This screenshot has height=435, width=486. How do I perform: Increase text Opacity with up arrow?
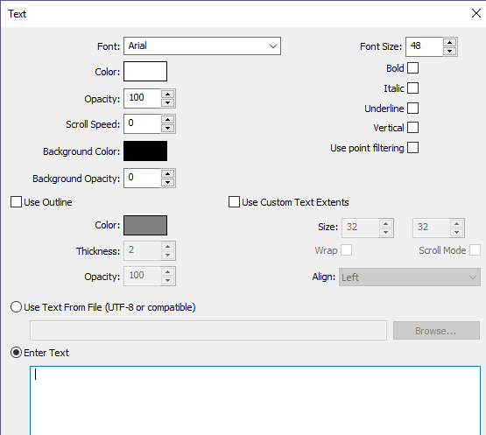[167, 95]
